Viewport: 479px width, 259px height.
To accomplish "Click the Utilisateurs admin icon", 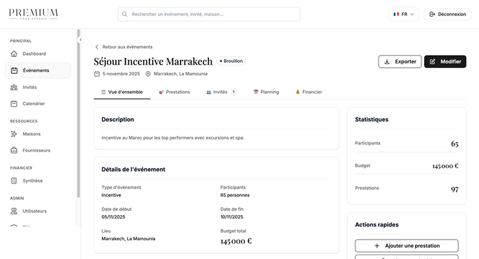I will point(14,211).
